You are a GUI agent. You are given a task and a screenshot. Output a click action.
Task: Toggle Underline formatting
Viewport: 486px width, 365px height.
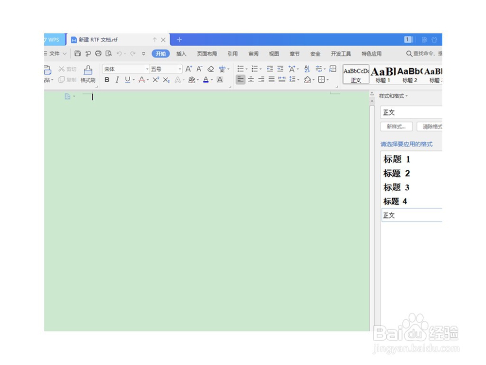pyautogui.click(x=127, y=80)
